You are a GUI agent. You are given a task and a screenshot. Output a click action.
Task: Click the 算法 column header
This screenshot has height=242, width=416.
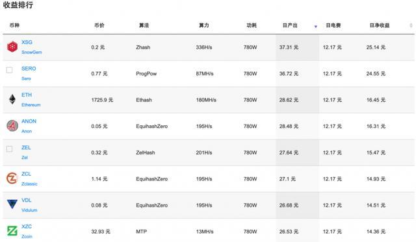pos(144,25)
